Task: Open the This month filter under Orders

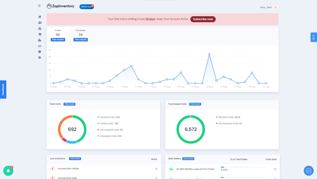Action: [58, 40]
